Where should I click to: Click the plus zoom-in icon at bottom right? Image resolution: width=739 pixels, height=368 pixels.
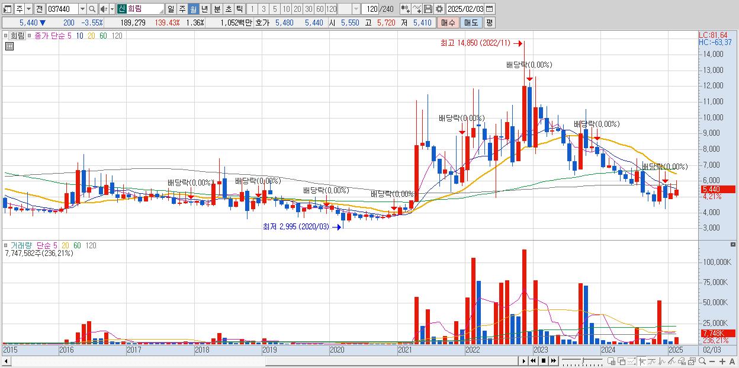pyautogui.click(x=722, y=361)
